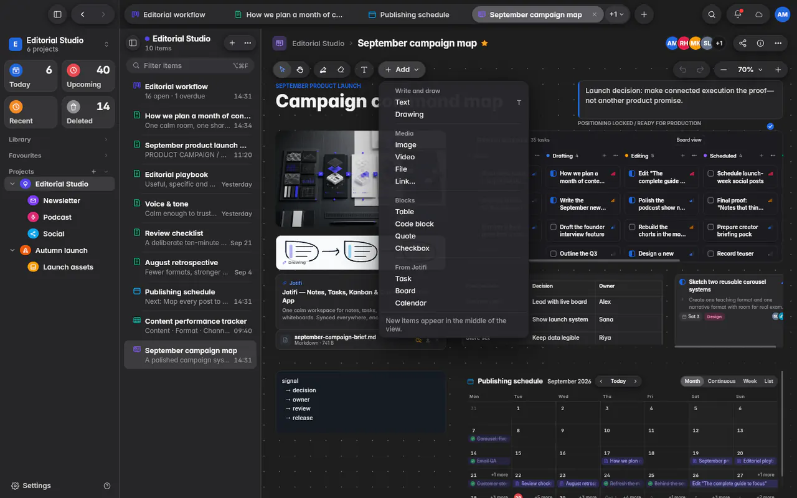Viewport: 797px width, 498px height.
Task: Open the +1 overflow tabs dropdown
Action: click(x=616, y=14)
